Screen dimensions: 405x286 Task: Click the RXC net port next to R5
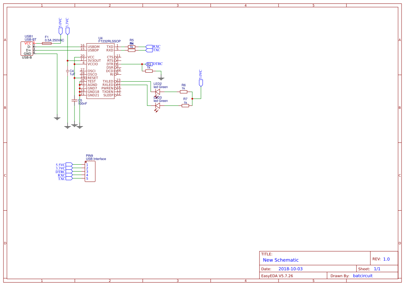click(x=149, y=46)
